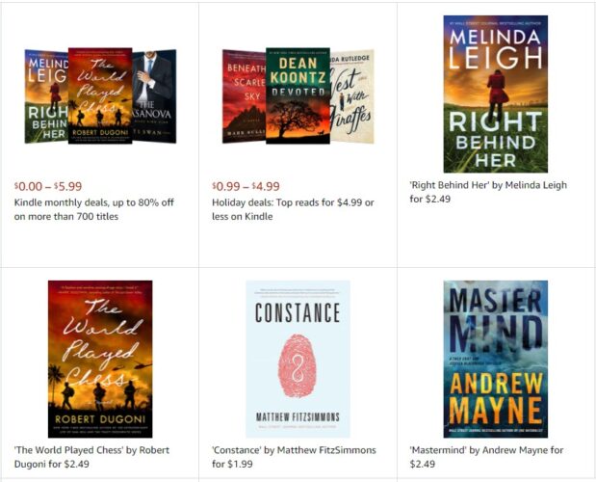Select the Beneath a Scarlet Sky cover
The width and height of the screenshot is (596, 482).
point(244,96)
